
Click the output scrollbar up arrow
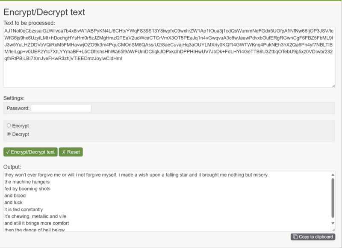tap(333, 175)
